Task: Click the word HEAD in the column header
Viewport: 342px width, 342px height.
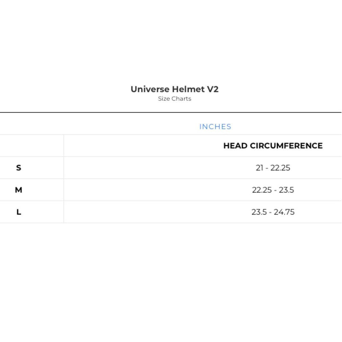Action: click(x=235, y=146)
